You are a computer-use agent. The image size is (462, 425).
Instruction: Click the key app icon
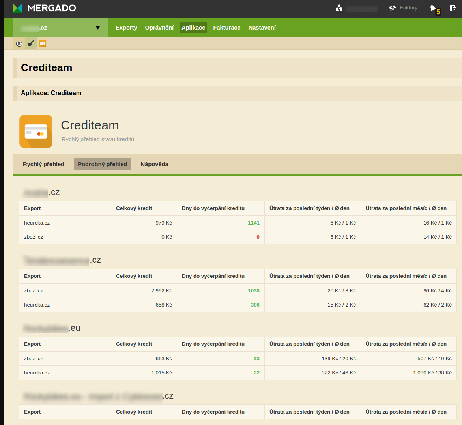31,44
